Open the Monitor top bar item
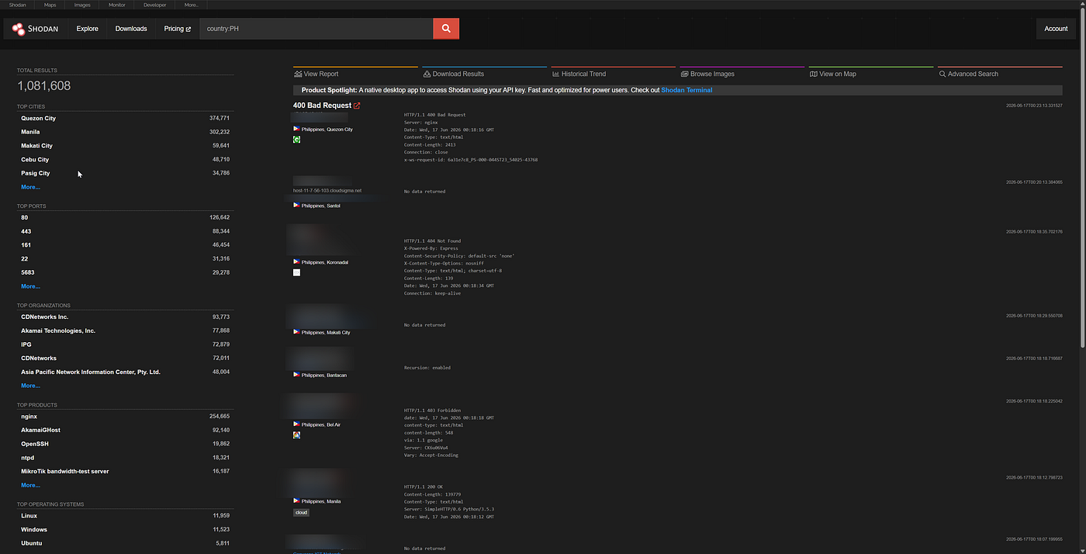The width and height of the screenshot is (1086, 554). pyautogui.click(x=116, y=5)
